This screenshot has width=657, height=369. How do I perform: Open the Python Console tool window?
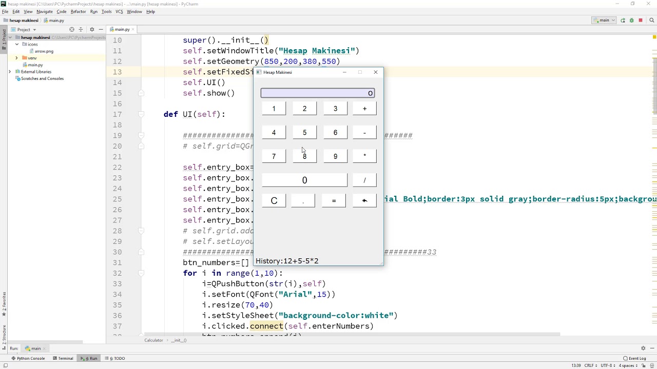(28, 358)
